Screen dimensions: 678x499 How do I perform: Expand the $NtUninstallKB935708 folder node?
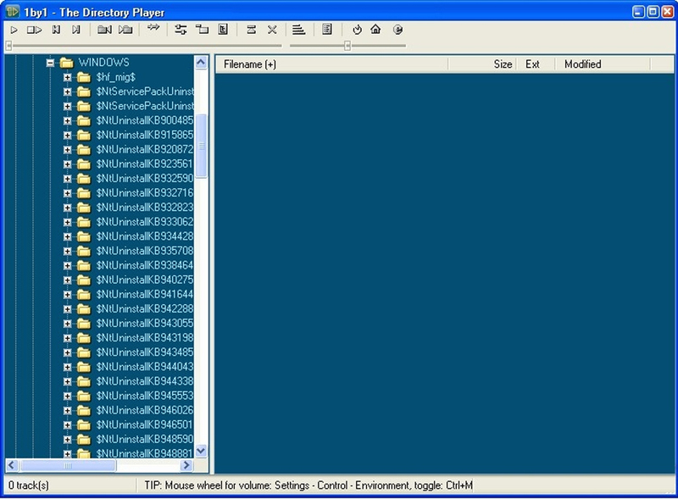coord(68,252)
